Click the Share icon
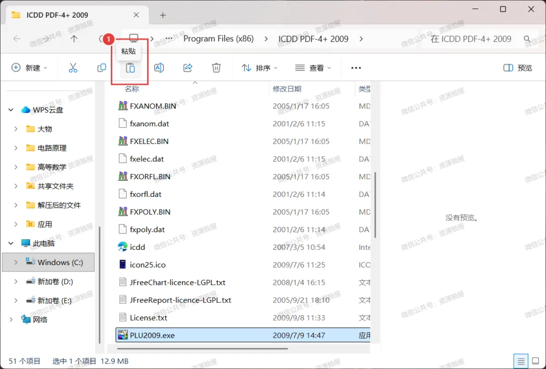This screenshot has height=369, width=546. [x=188, y=68]
